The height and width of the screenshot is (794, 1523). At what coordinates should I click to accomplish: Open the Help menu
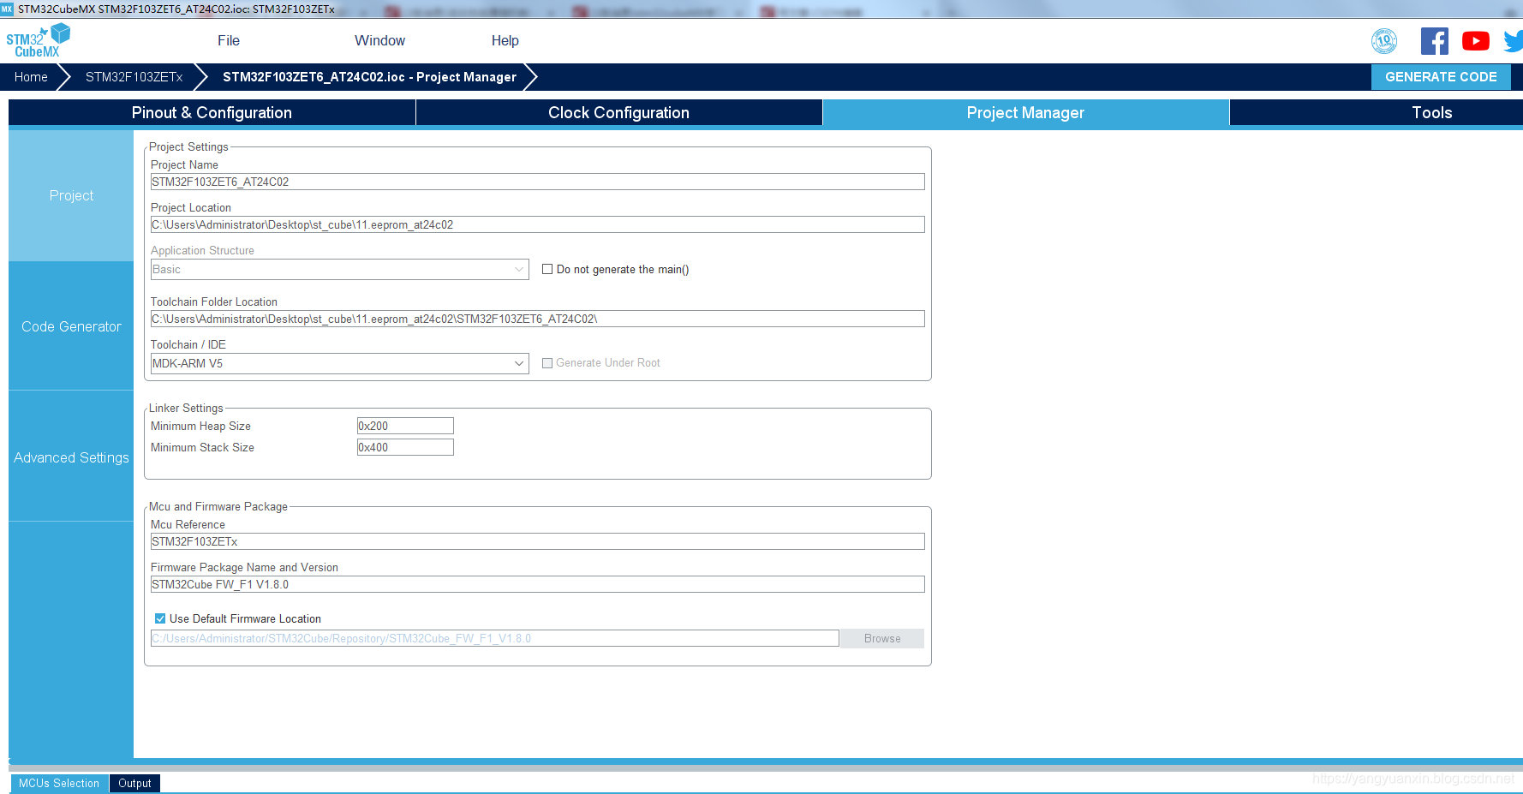point(505,40)
